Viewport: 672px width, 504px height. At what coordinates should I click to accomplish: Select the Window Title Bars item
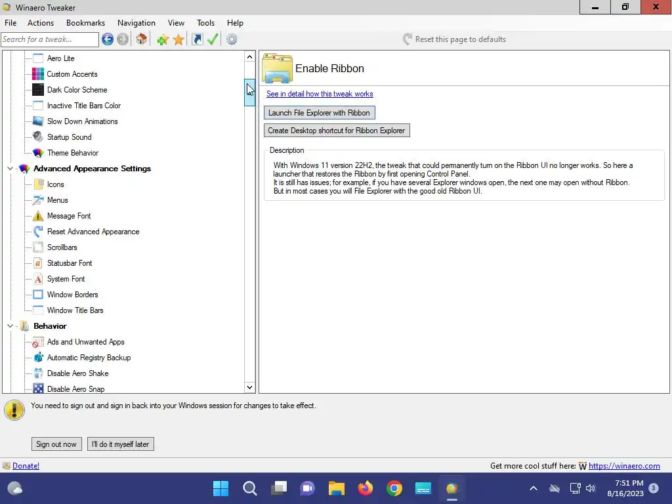point(75,310)
